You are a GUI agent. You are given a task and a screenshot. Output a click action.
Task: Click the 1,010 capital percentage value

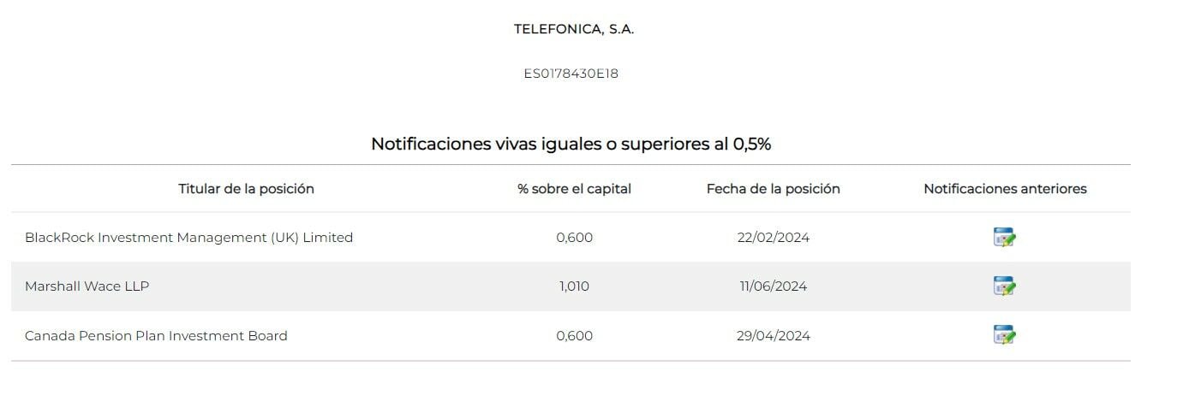[574, 286]
